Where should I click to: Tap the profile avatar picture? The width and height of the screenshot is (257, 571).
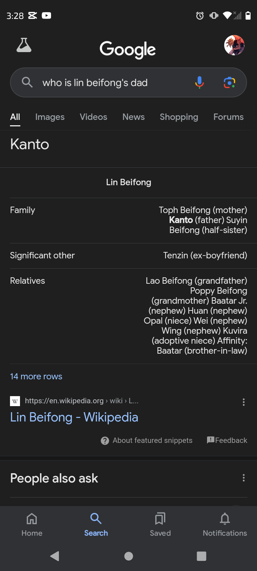pyautogui.click(x=234, y=45)
